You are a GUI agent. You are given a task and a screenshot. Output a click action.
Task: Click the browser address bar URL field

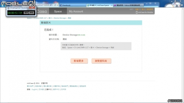point(43,5)
